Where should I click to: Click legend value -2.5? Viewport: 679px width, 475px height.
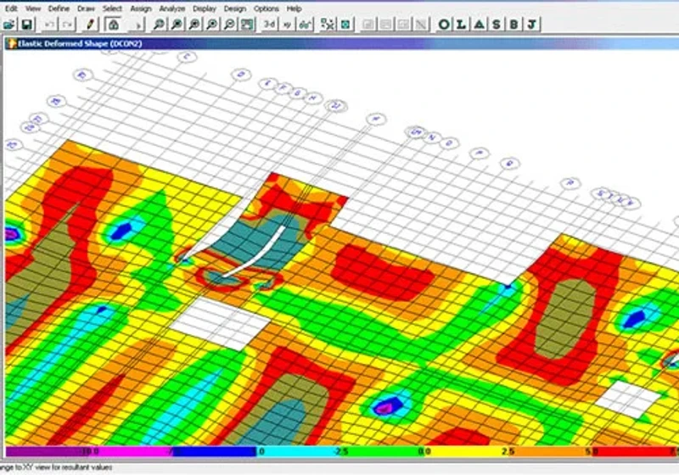coord(340,451)
